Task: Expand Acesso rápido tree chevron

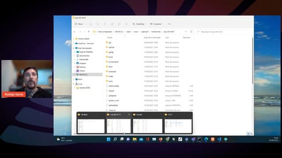Action: click(x=74, y=39)
